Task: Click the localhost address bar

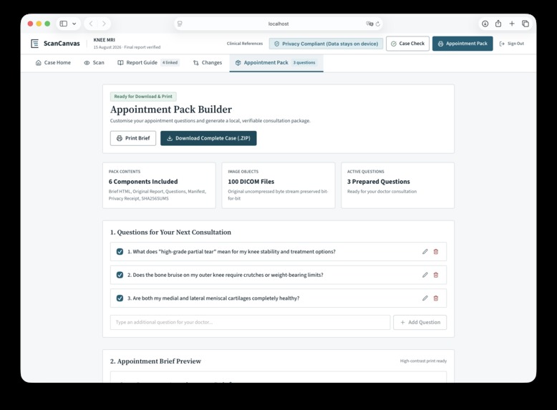Action: click(x=278, y=24)
